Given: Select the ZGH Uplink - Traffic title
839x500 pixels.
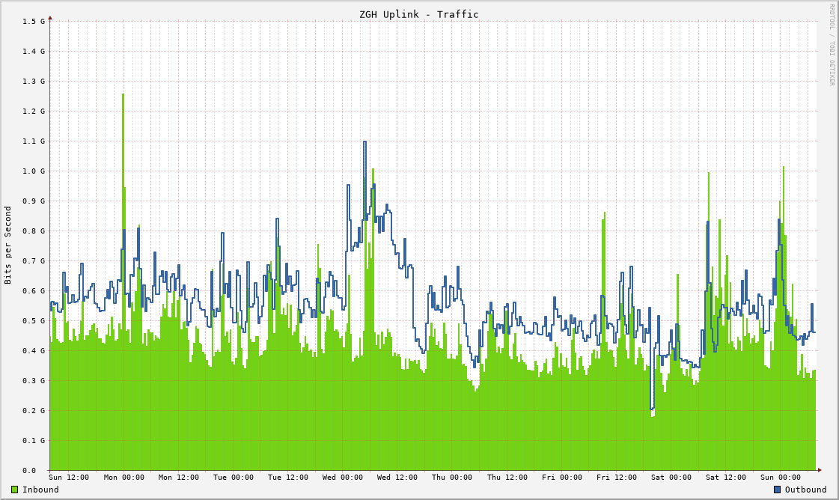Looking at the screenshot, I should point(419,13).
